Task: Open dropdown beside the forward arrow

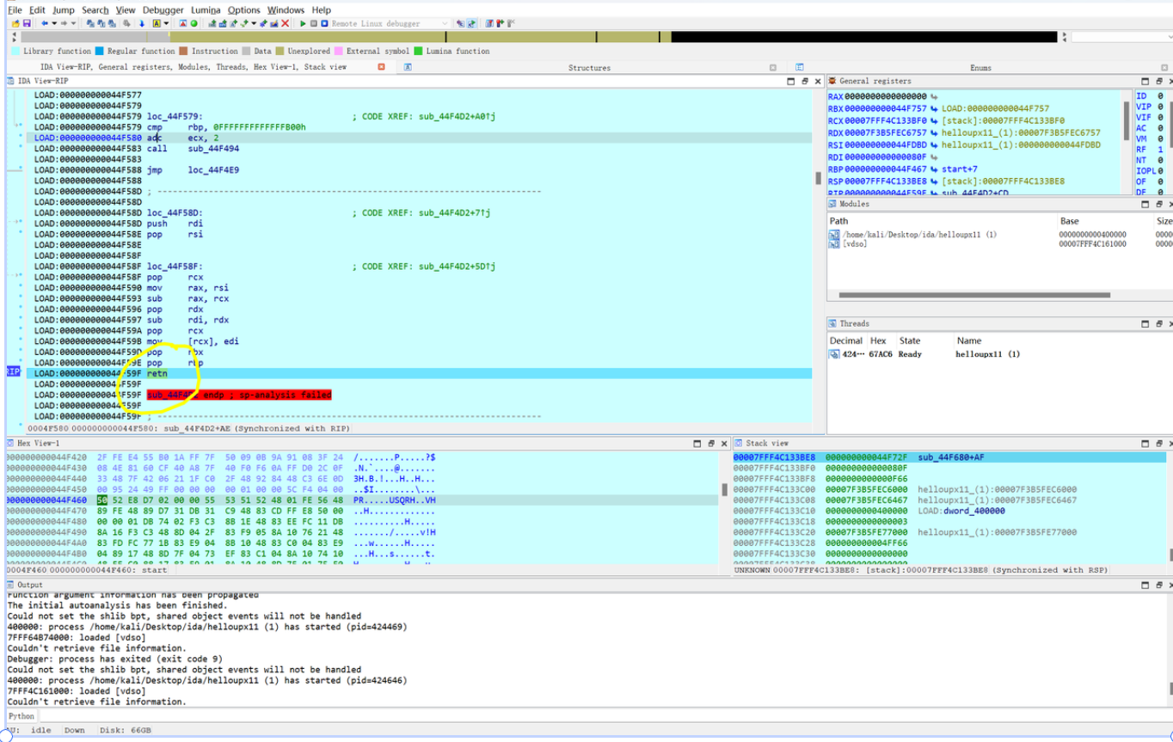Action: 73,23
